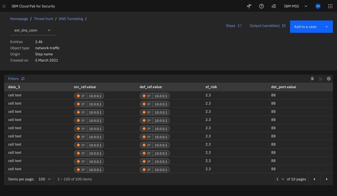Click the Add to a case button
The image size is (337, 196).
tap(311, 27)
